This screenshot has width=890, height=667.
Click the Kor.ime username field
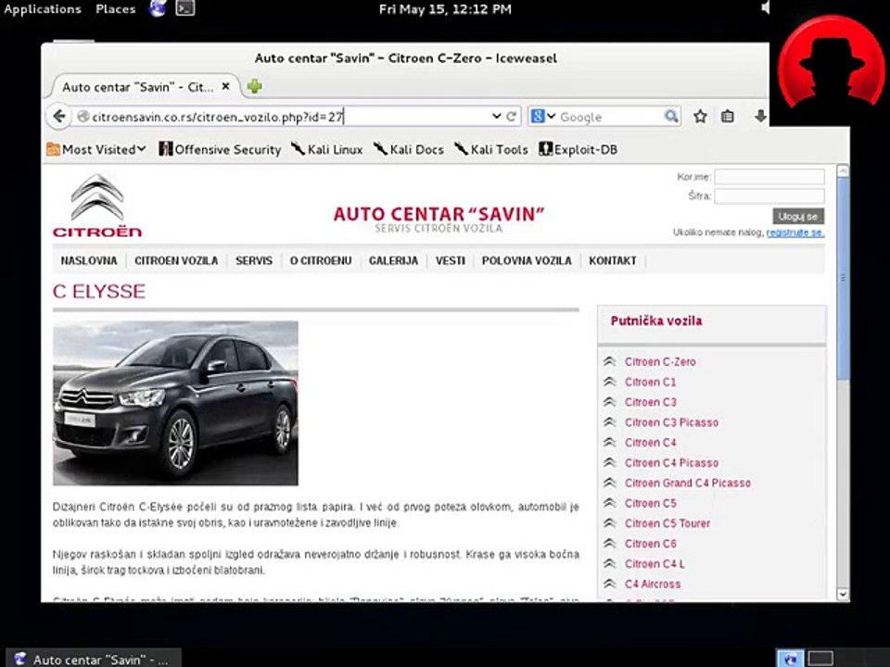pyautogui.click(x=769, y=176)
